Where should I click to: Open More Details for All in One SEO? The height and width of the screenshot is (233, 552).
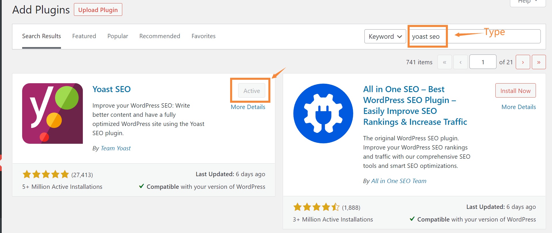click(x=519, y=107)
